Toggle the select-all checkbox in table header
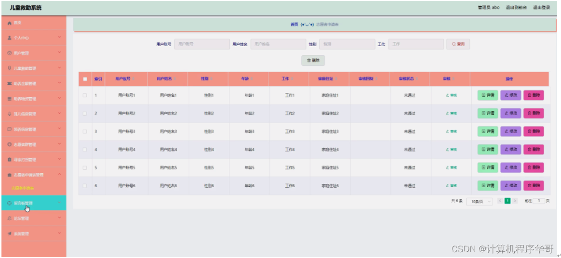The width and height of the screenshot is (561, 258). pyautogui.click(x=85, y=79)
